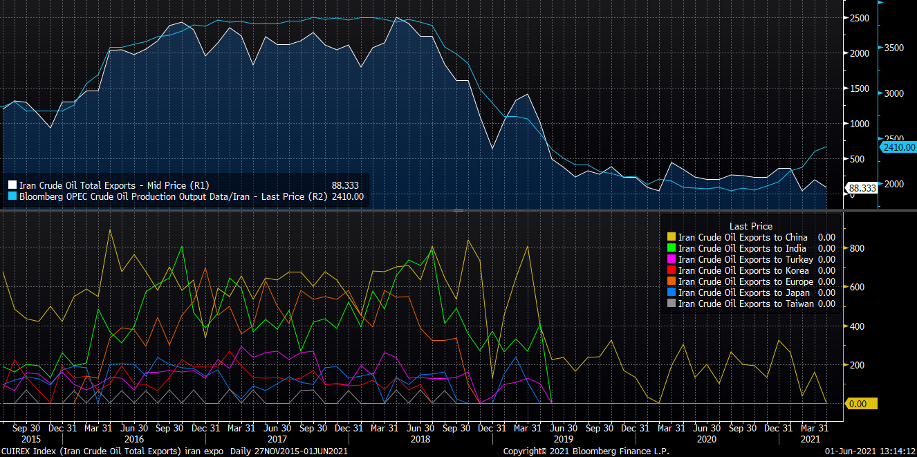
Task: Click the 2020 year label on time axis
Action: tap(706, 439)
